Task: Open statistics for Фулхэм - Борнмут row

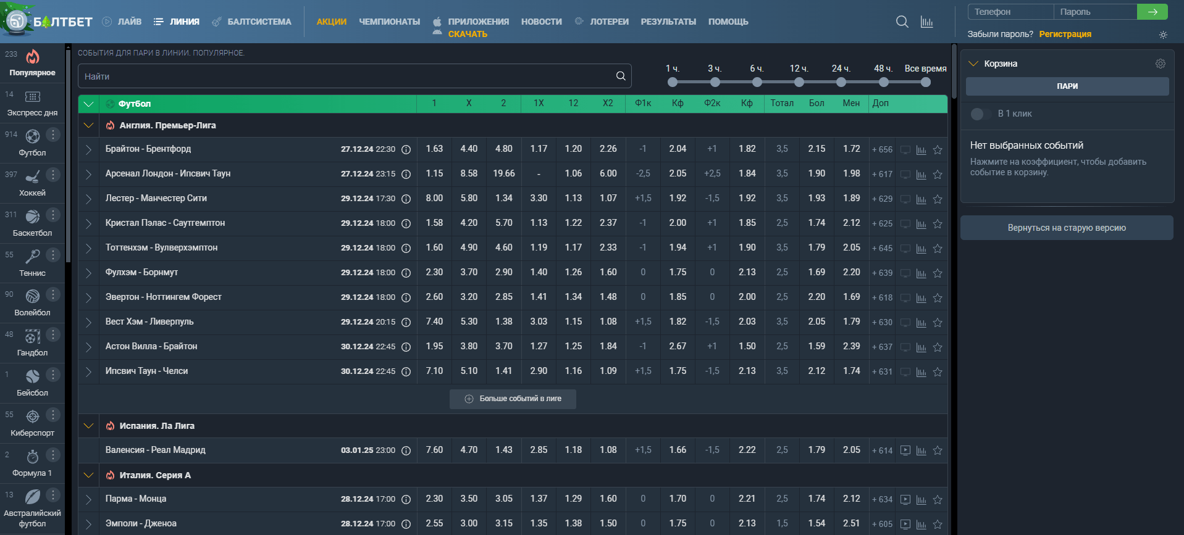Action: (921, 273)
